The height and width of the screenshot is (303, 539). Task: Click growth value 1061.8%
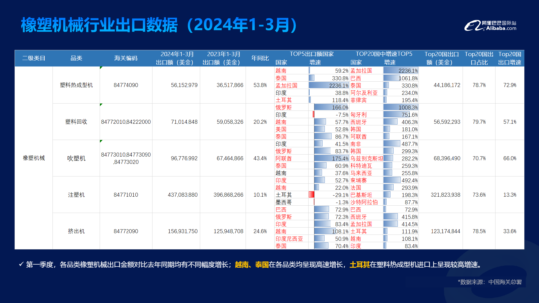pos(408,78)
